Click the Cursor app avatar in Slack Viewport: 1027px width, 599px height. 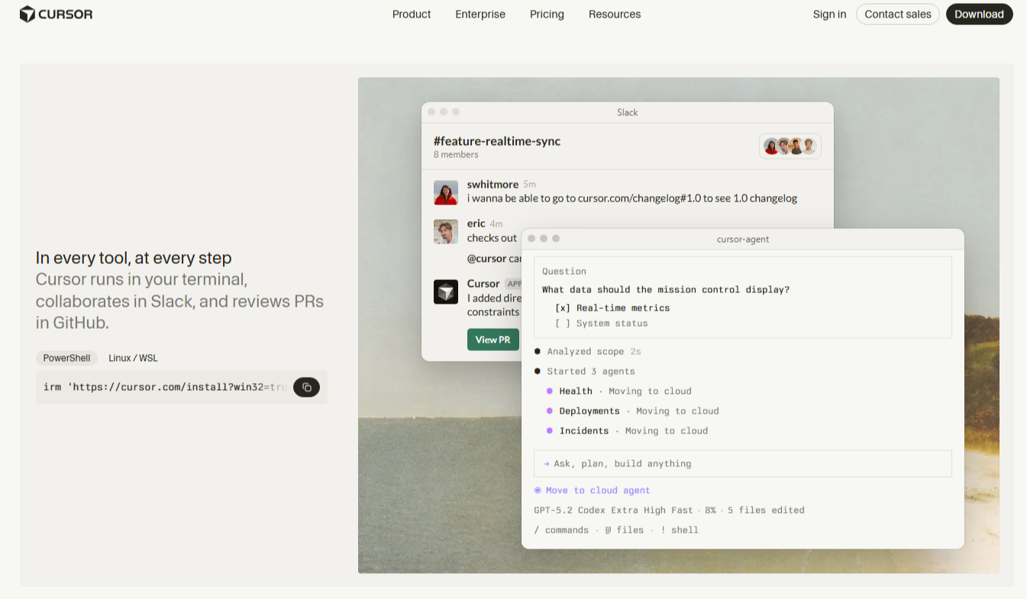pos(446,291)
